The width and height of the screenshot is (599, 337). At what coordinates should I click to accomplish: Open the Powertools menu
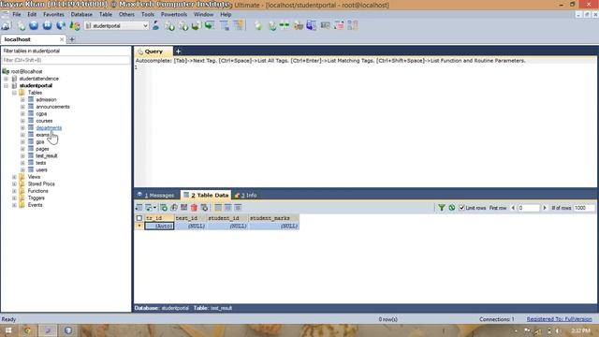(174, 15)
